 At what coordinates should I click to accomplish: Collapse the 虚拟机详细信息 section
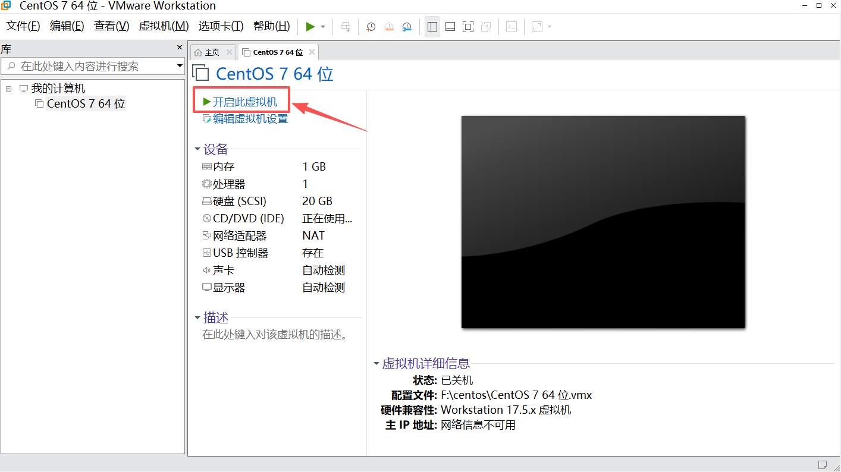(376, 363)
